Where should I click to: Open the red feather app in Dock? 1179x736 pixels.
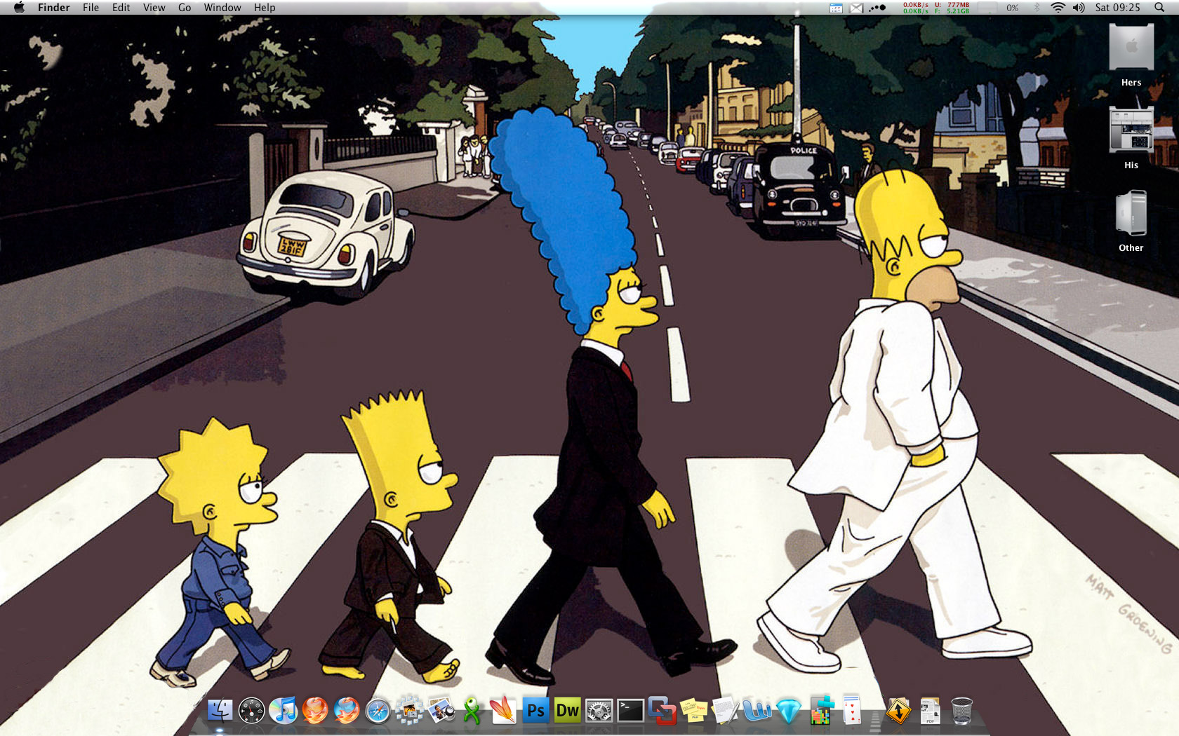(503, 711)
